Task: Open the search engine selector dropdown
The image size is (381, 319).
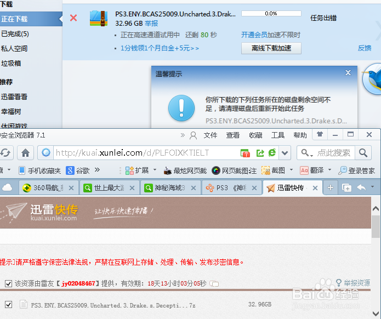Action: 307,153
